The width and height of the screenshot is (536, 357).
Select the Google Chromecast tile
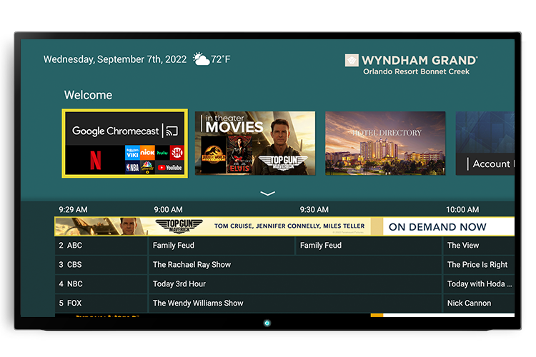click(x=125, y=144)
